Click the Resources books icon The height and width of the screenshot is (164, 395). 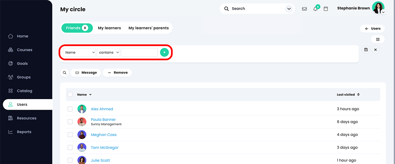[x=10, y=118]
